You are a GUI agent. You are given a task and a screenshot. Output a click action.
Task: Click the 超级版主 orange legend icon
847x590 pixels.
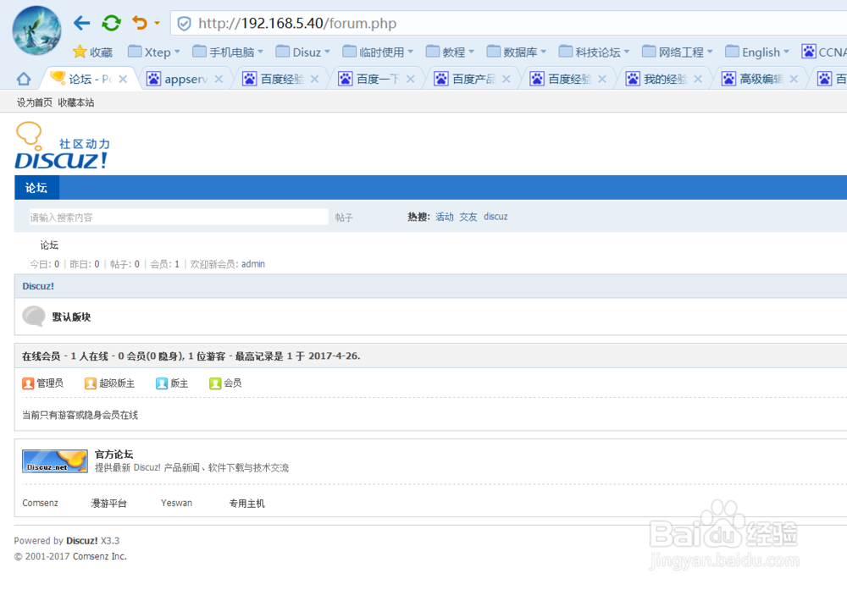click(90, 383)
